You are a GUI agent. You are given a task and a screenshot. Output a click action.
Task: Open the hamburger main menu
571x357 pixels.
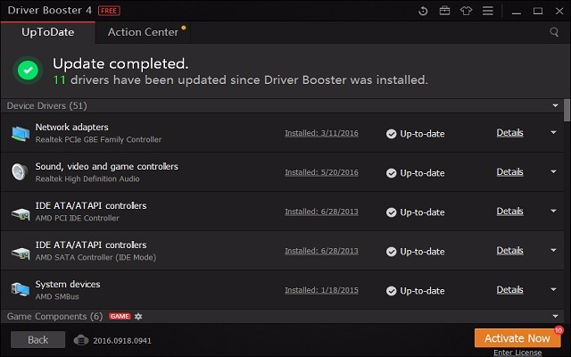click(x=488, y=11)
